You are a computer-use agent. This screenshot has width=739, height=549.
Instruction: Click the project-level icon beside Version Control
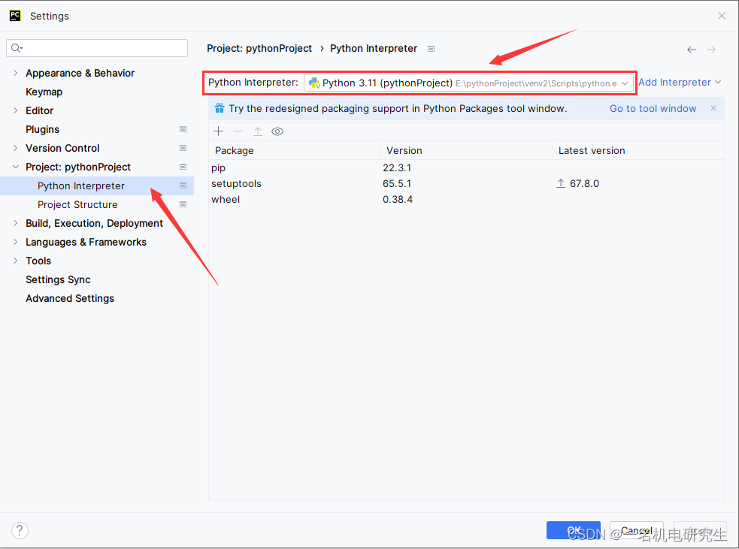183,148
